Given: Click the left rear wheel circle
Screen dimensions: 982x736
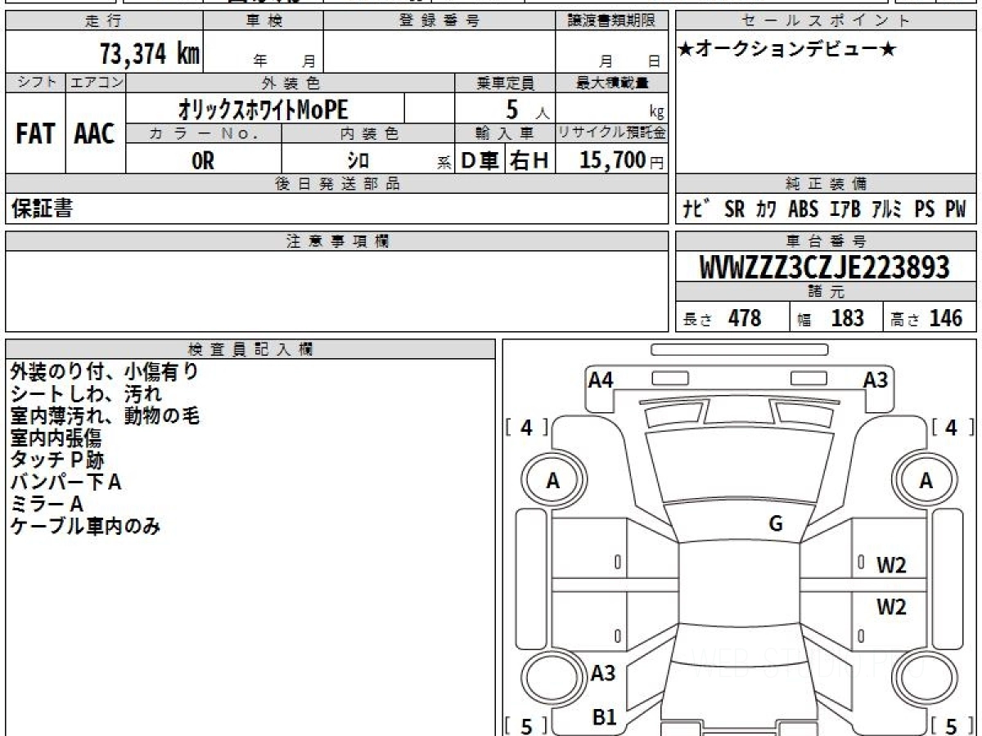Looking at the screenshot, I should (552, 679).
